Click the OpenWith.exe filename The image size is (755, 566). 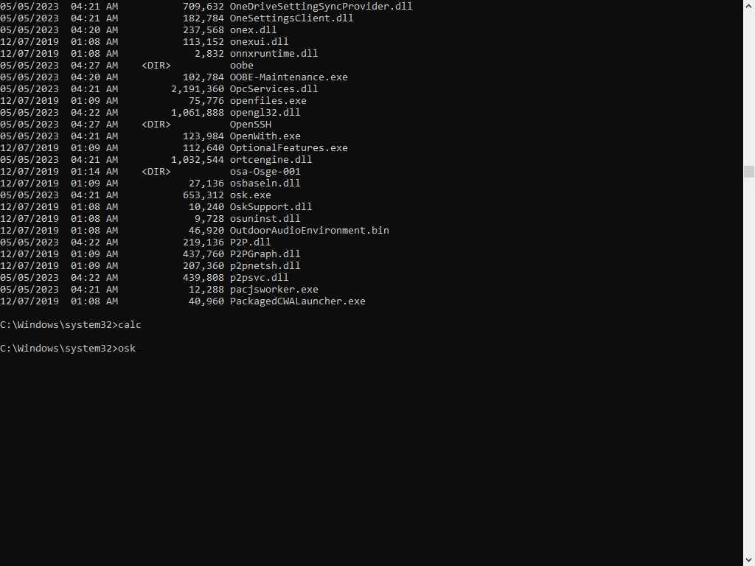click(x=265, y=136)
